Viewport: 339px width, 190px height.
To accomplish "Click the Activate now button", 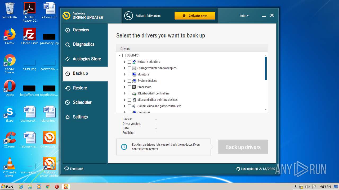I will (195, 16).
